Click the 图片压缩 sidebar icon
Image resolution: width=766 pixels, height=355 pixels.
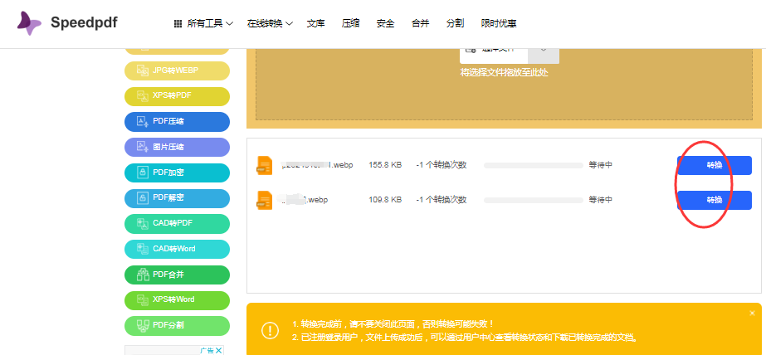(142, 147)
